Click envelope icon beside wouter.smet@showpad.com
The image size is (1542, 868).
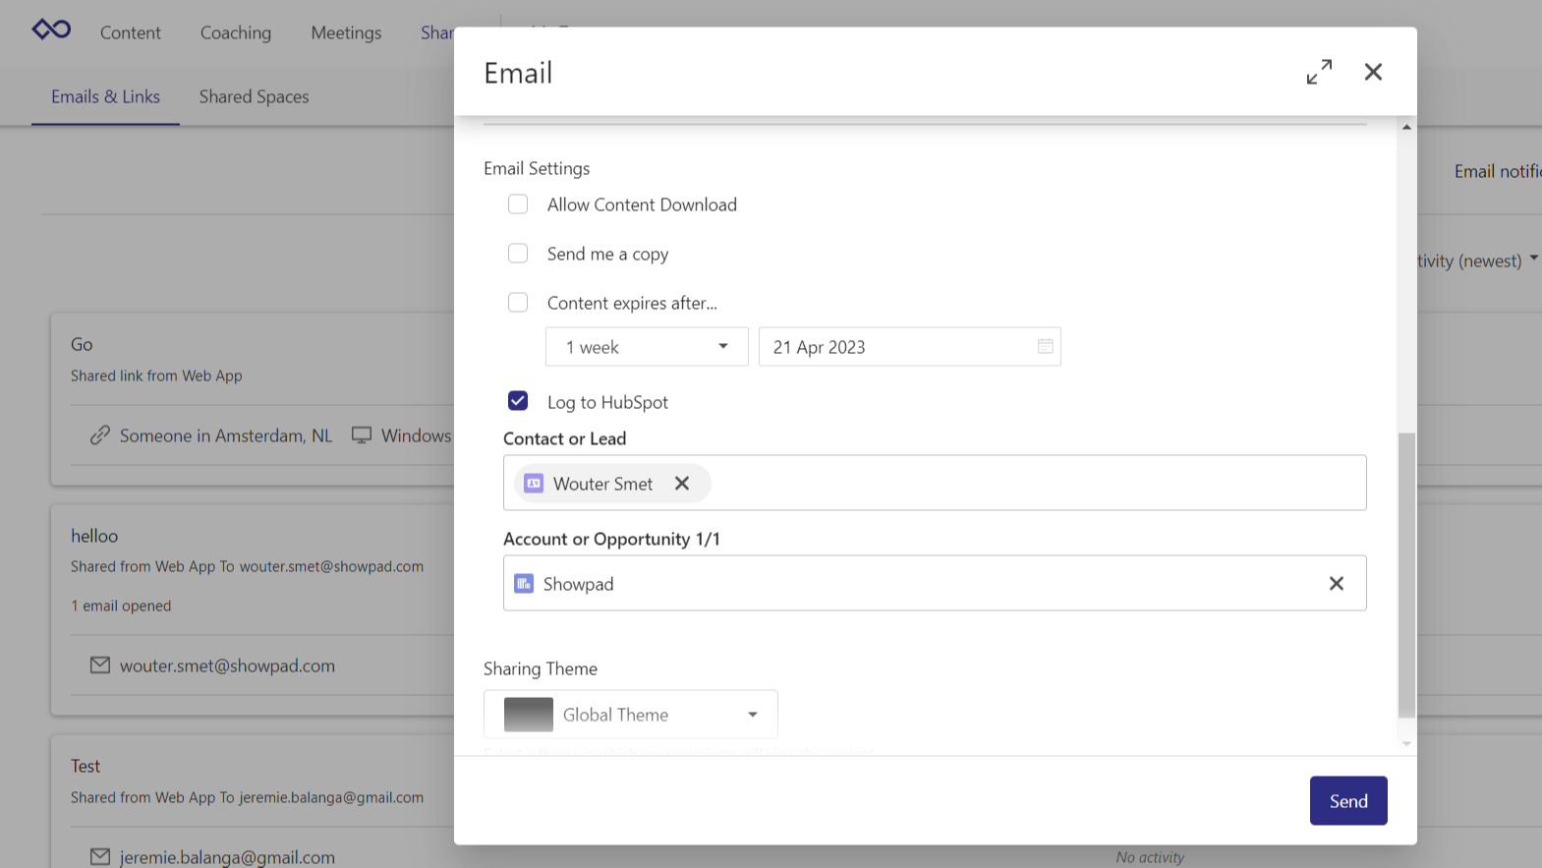[x=99, y=665]
